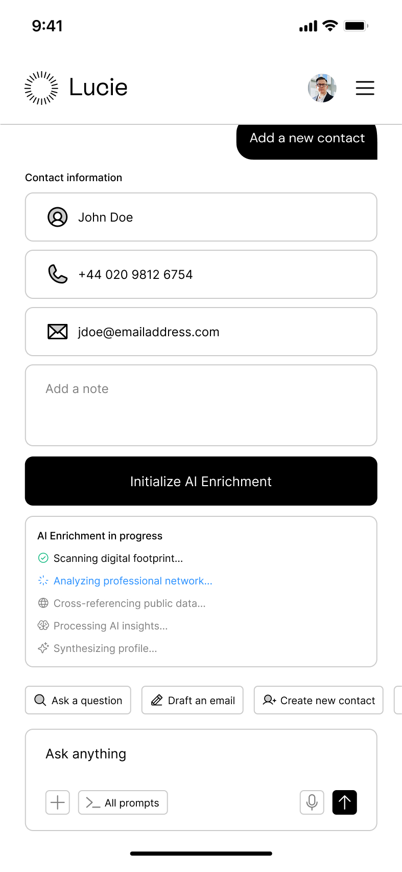Click the green check beside Scanning digital footprint

point(43,558)
